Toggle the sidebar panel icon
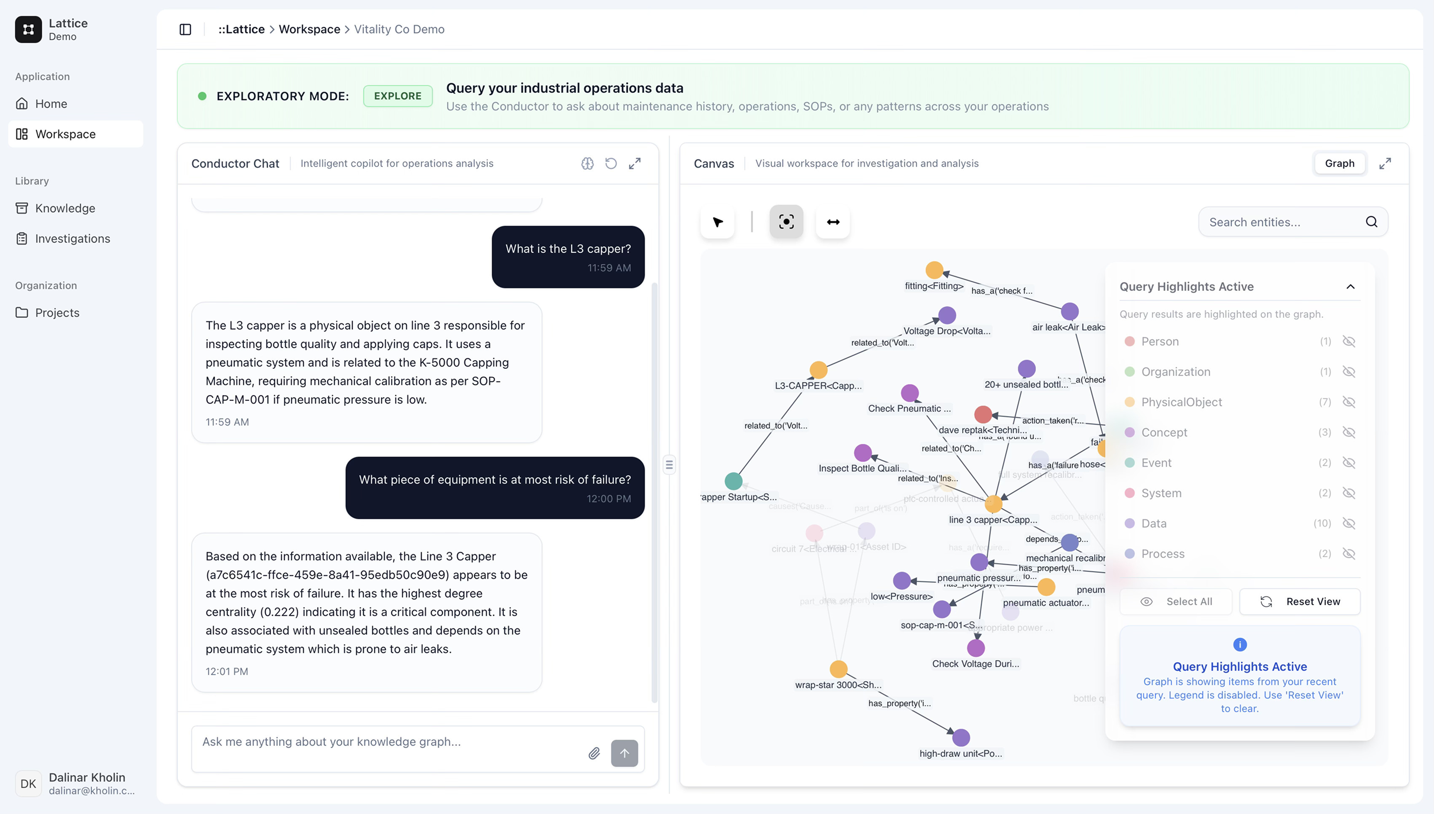This screenshot has height=814, width=1434. [185, 29]
